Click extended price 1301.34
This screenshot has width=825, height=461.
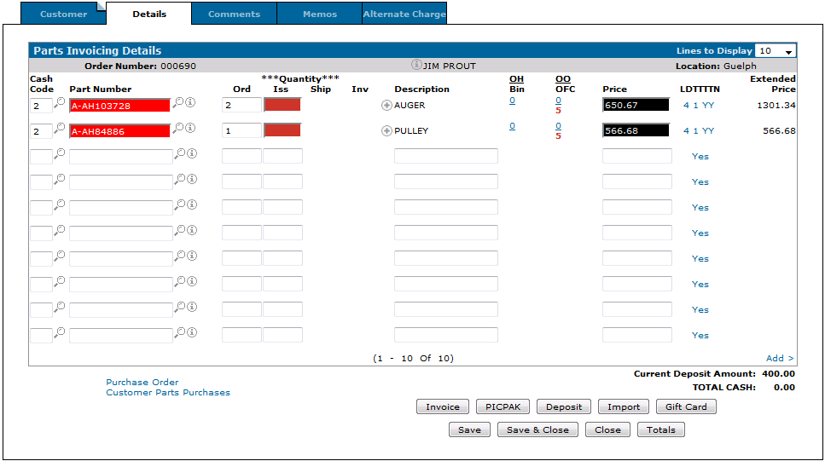[x=776, y=105]
